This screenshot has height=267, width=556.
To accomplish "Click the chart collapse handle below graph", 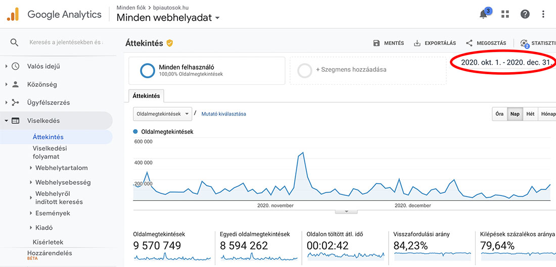I will click(346, 211).
